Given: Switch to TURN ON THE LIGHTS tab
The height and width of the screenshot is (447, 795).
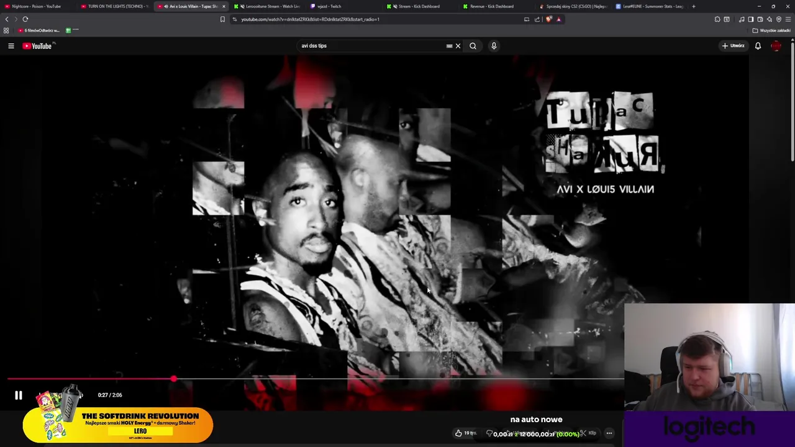Looking at the screenshot, I should point(114,6).
